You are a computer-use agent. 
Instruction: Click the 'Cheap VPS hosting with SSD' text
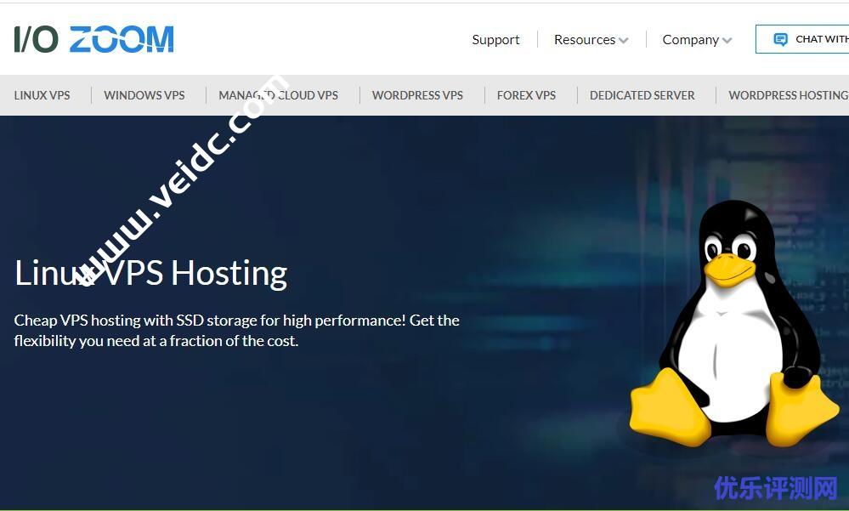click(236, 331)
